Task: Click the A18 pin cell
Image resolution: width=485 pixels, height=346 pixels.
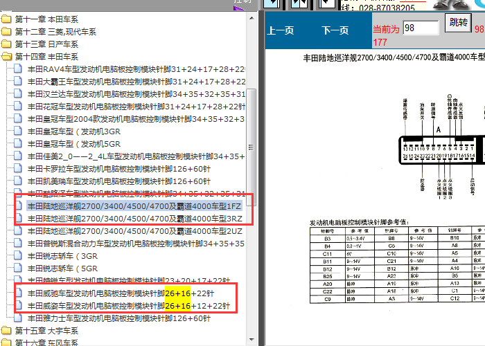Action: [x=391, y=291]
